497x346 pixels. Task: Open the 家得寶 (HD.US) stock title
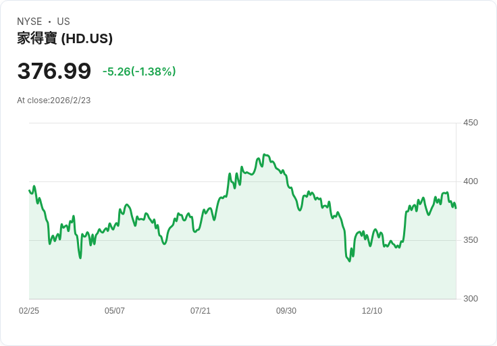pos(65,39)
